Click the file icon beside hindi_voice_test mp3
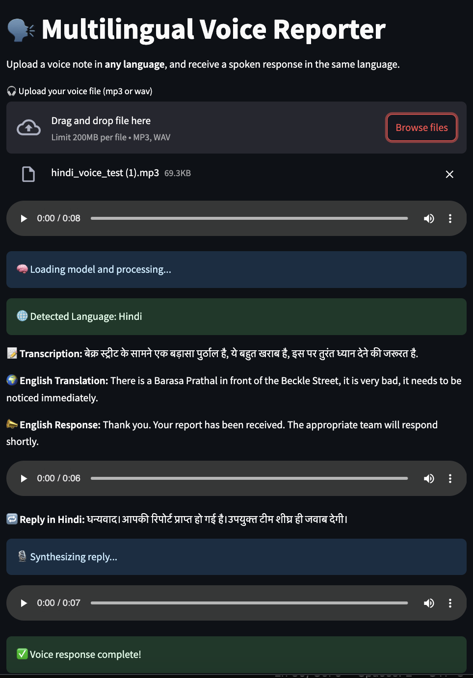The image size is (473, 678). click(x=28, y=174)
